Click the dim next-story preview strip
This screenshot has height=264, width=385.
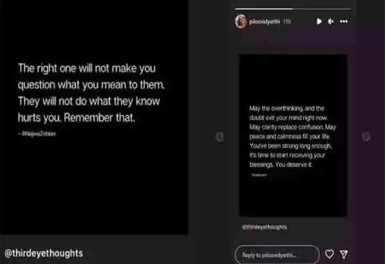point(371,132)
